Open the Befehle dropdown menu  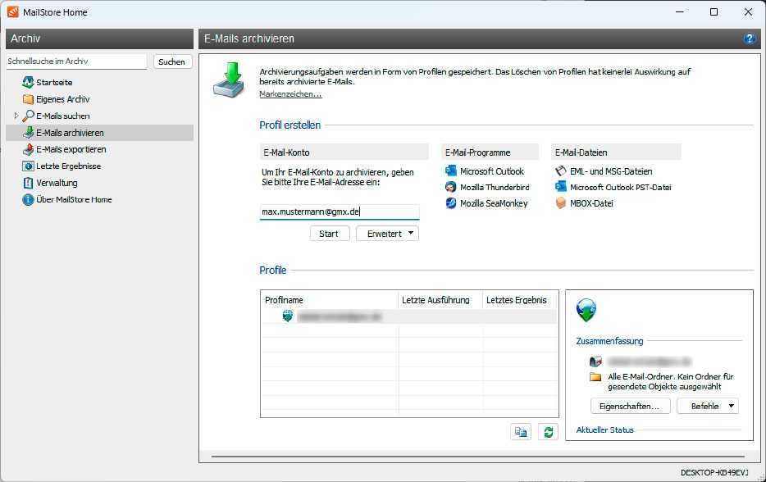click(x=708, y=406)
